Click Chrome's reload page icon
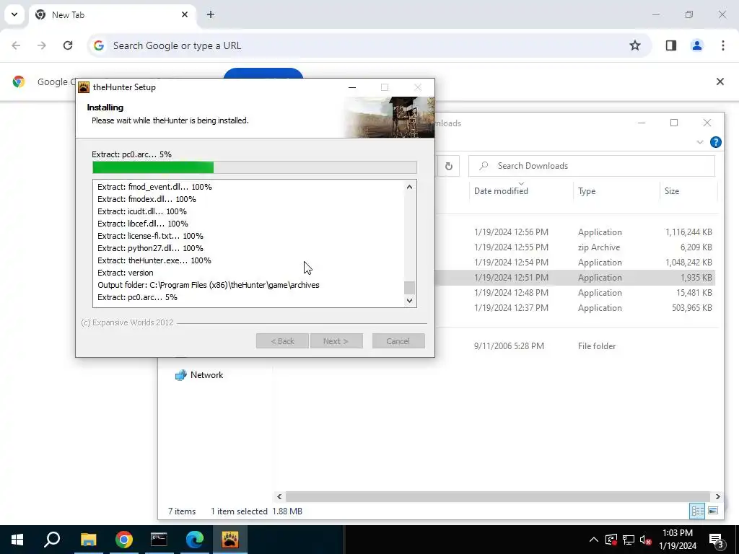Image resolution: width=739 pixels, height=554 pixels. pos(68,45)
